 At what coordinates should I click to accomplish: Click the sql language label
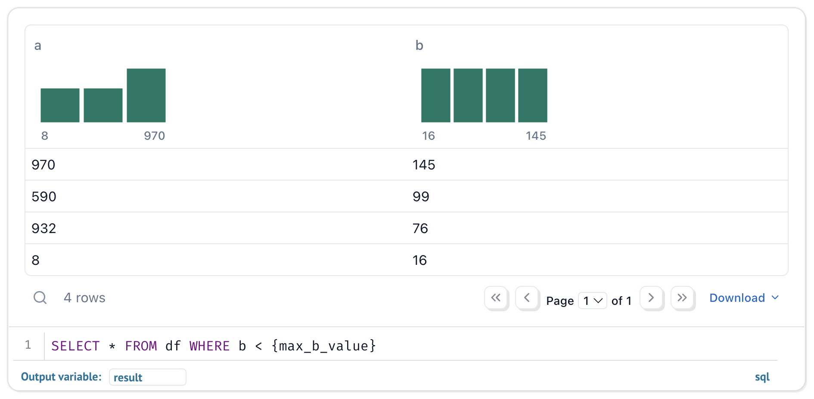(762, 377)
